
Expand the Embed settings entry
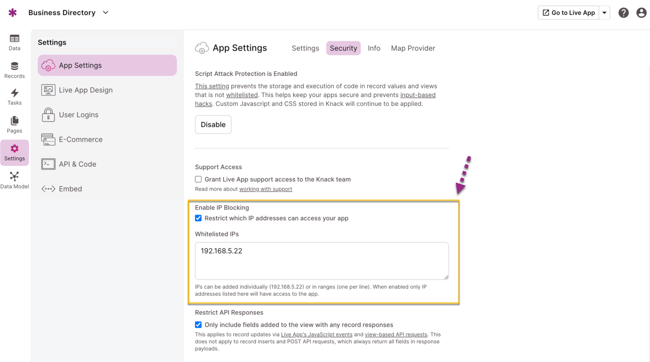70,189
